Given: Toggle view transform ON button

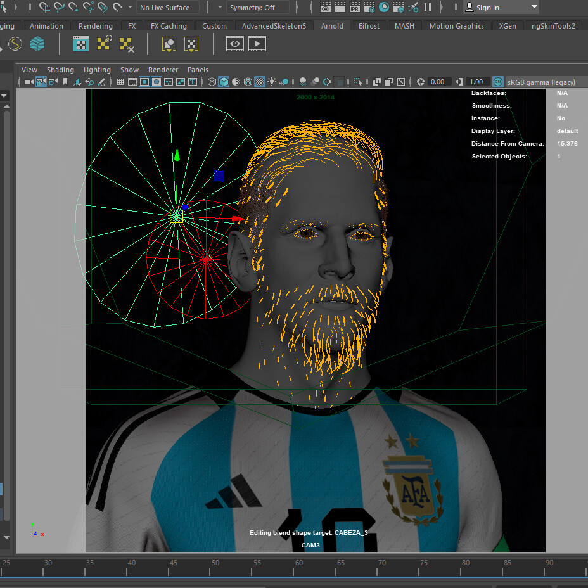Looking at the screenshot, I should point(497,82).
